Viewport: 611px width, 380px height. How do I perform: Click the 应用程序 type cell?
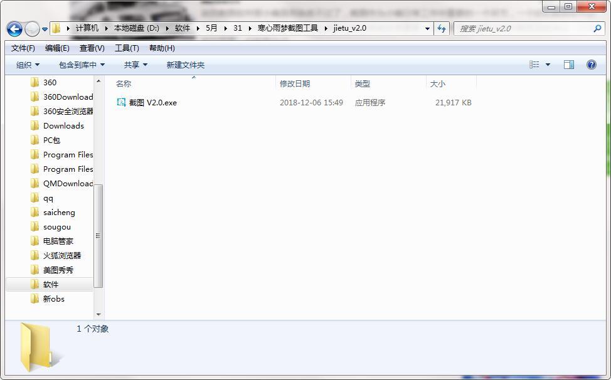click(x=369, y=102)
